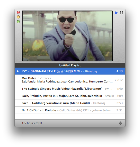Select the Mar Dulce album row

coord(70,80)
